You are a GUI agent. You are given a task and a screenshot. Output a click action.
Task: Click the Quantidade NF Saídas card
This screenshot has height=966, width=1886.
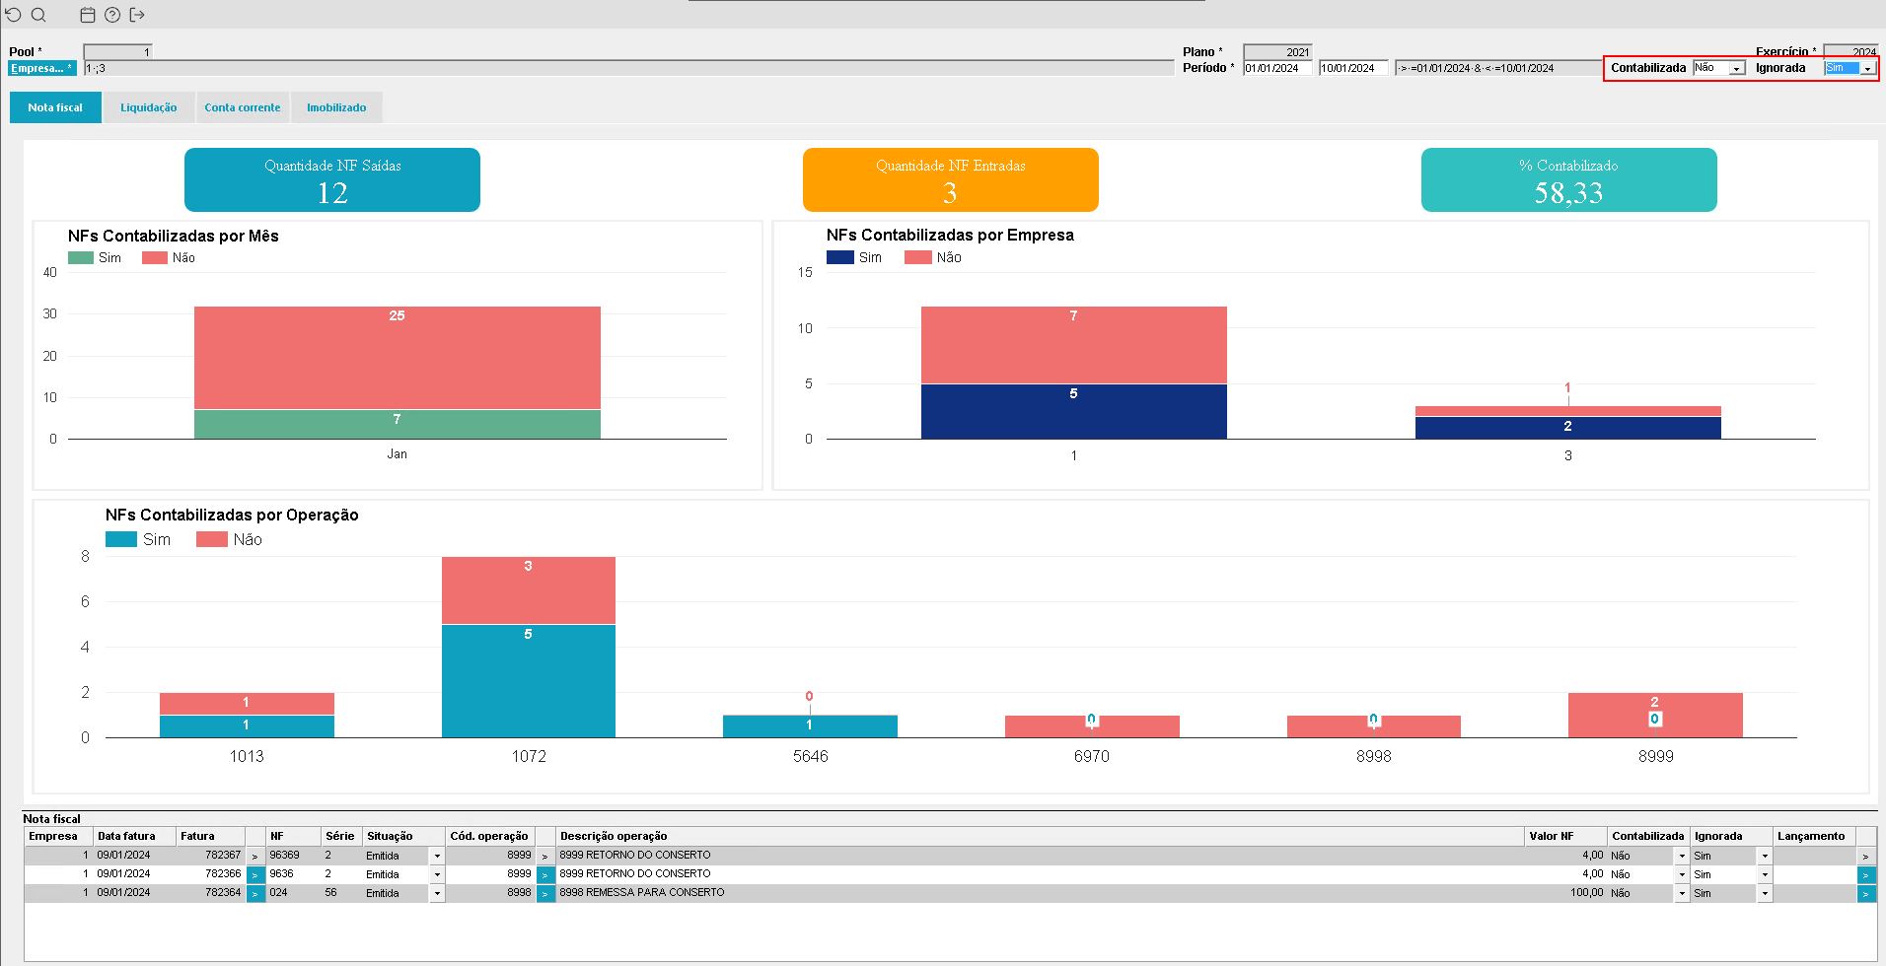pos(332,179)
